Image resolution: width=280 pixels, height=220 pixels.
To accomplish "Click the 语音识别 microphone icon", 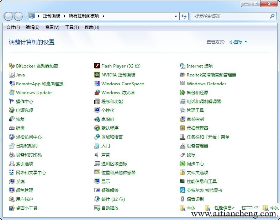I will (x=182, y=199).
